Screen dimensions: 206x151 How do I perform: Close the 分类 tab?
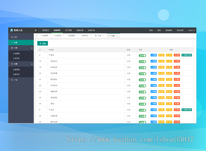click(x=117, y=36)
